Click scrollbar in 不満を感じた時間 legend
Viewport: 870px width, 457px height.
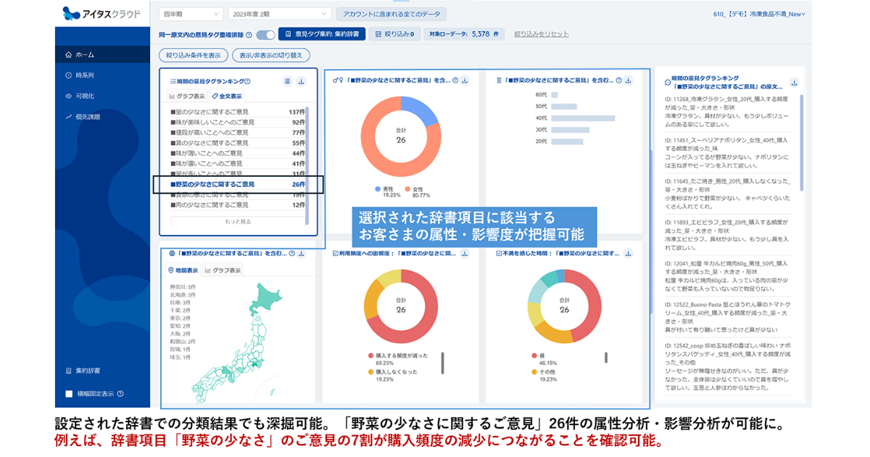click(x=605, y=358)
